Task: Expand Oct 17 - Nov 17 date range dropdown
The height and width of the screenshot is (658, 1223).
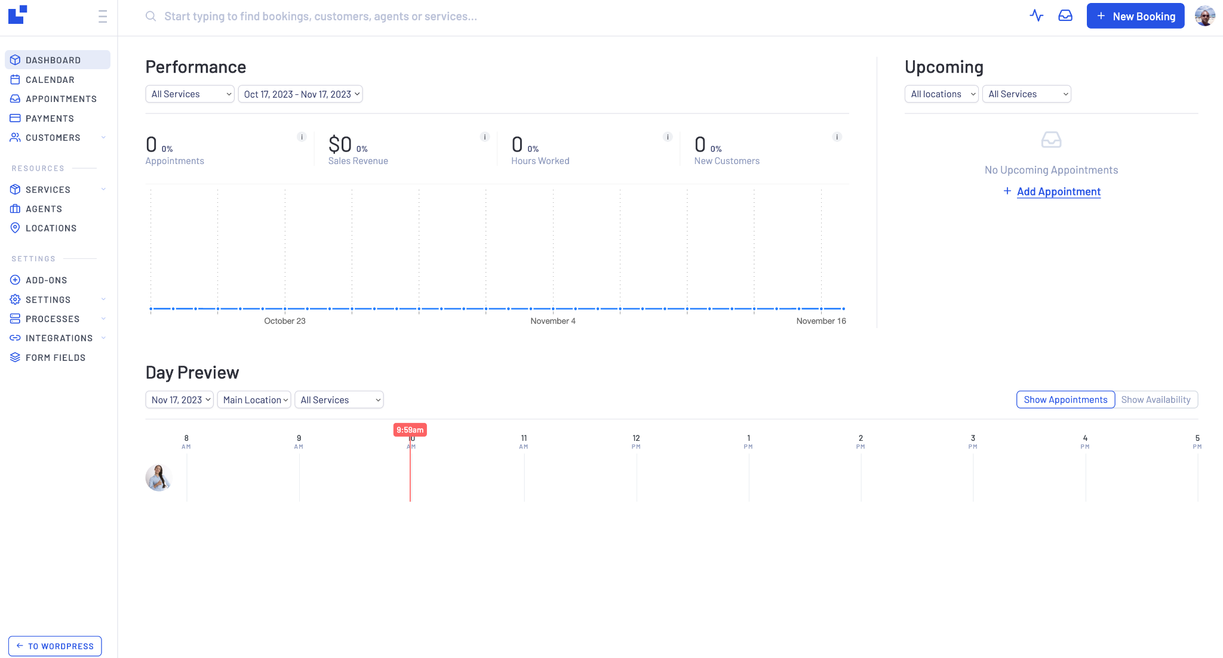Action: [301, 94]
